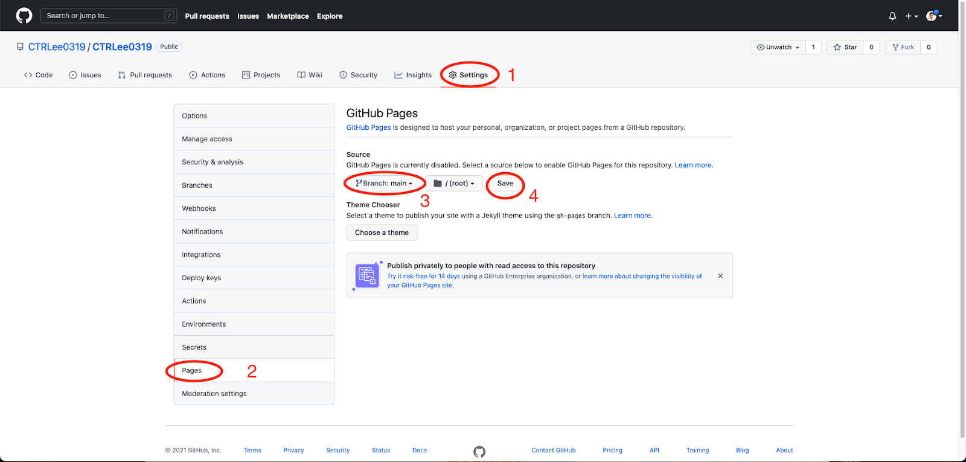Go to Explore in the header
Image resolution: width=966 pixels, height=462 pixels.
tap(330, 16)
